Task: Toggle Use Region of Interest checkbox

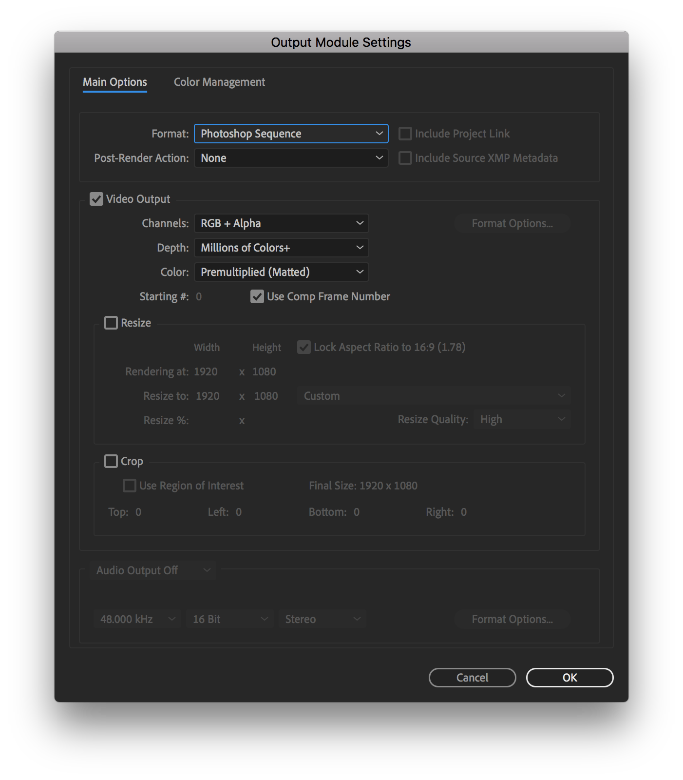Action: 130,486
